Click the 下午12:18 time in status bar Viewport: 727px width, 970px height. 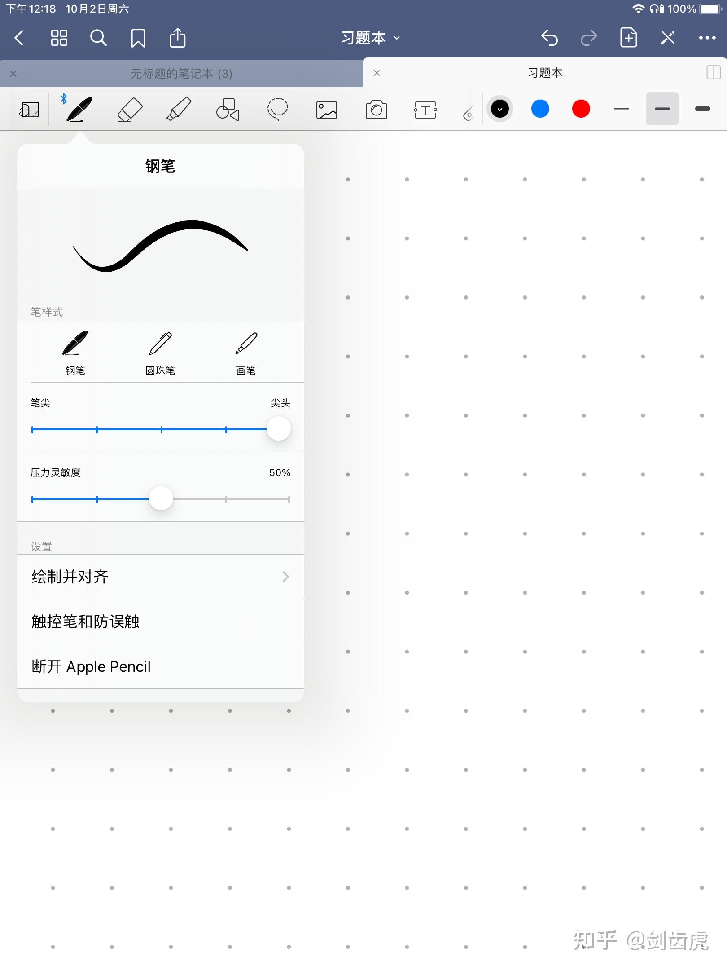coord(31,9)
